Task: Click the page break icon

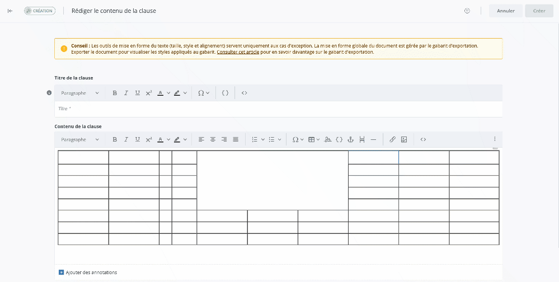Action: [363, 139]
